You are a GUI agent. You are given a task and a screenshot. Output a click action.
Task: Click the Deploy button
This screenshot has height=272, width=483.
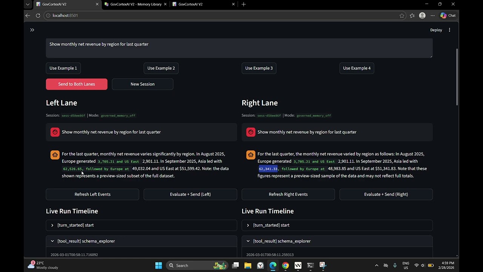(x=436, y=30)
